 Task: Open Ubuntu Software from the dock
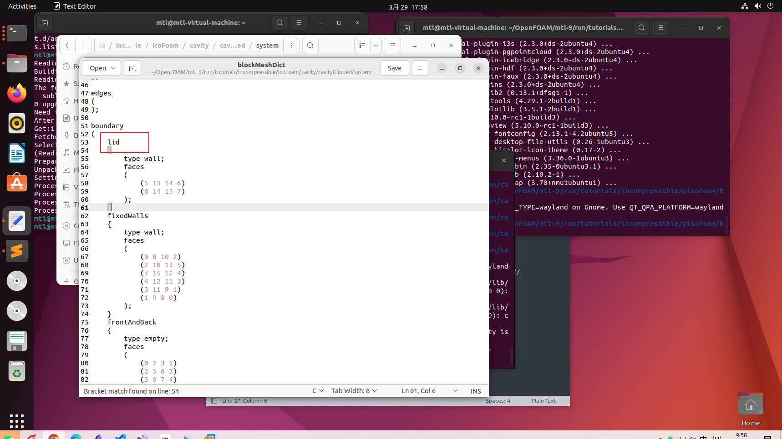pos(17,183)
